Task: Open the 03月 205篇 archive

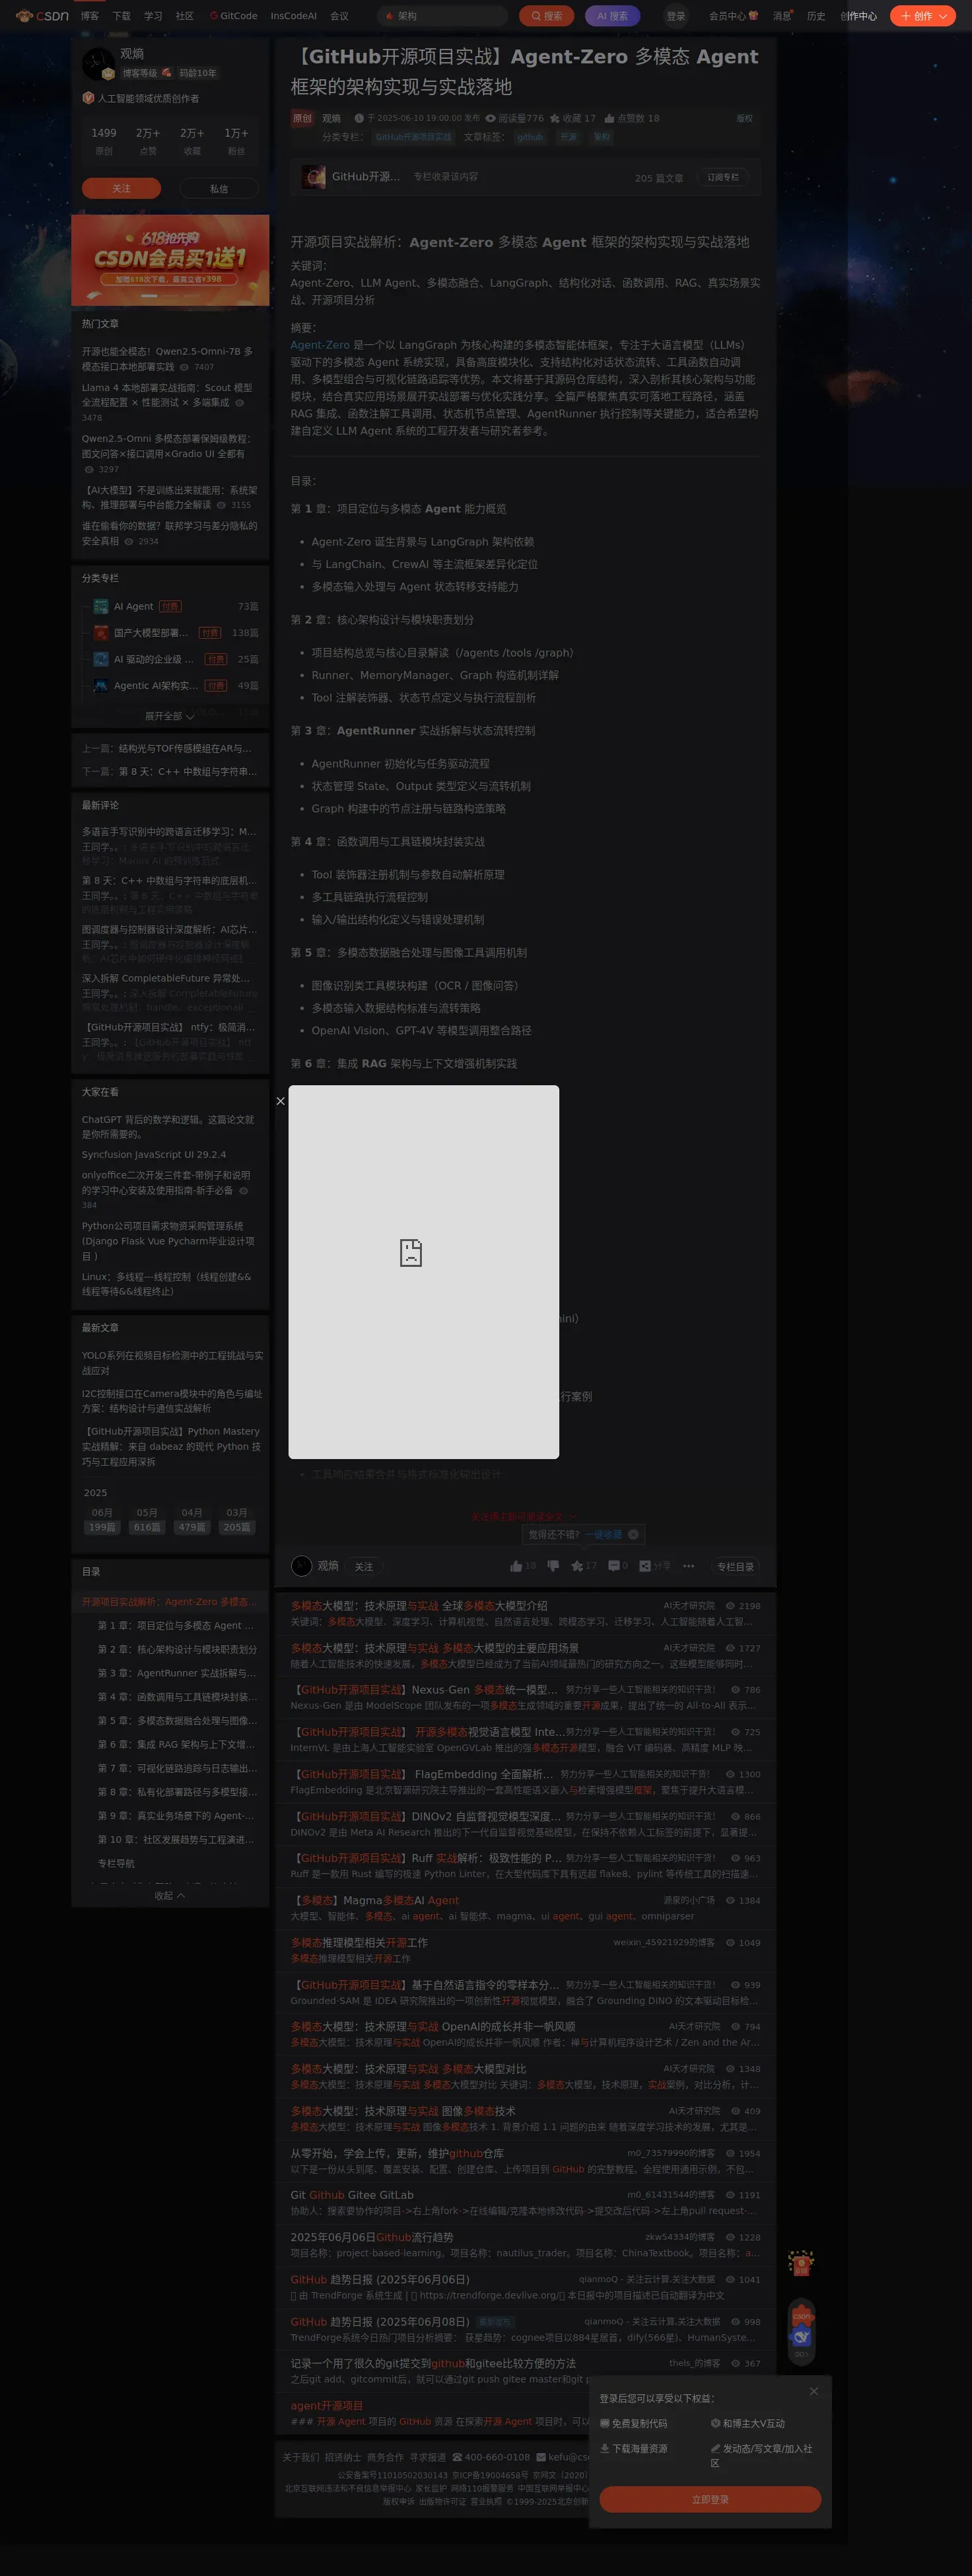Action: tap(237, 1519)
